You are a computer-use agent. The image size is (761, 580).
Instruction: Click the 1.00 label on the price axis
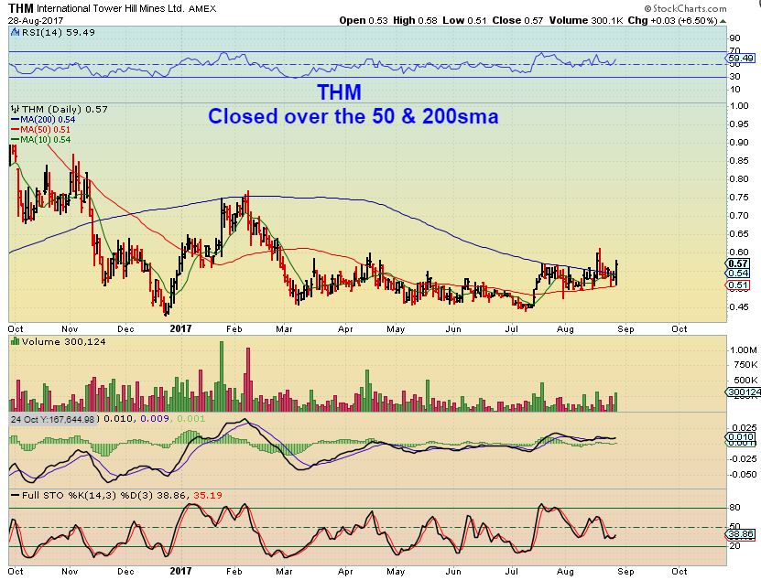[x=739, y=106]
